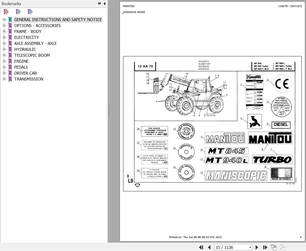Click bookmark icon beside OPTIONS - ACCESSORIES

(x=10, y=26)
